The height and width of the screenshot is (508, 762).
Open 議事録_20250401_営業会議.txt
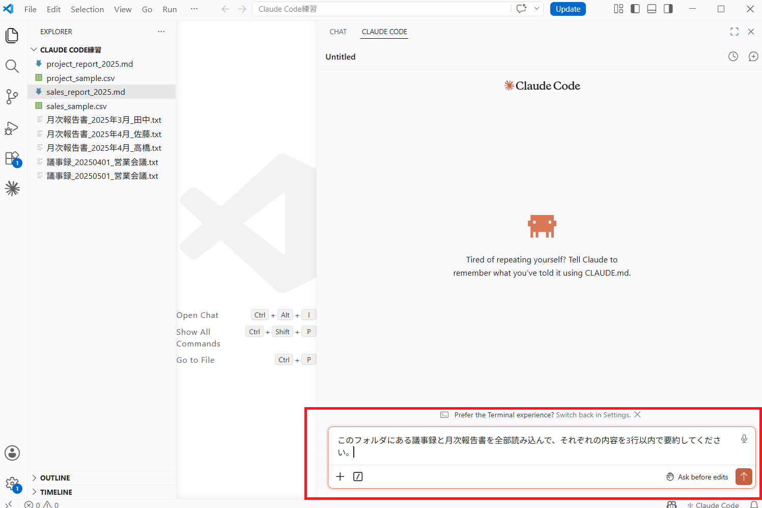(102, 162)
